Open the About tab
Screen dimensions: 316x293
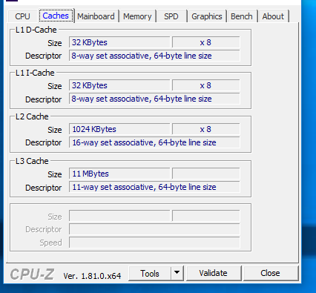[x=273, y=16]
